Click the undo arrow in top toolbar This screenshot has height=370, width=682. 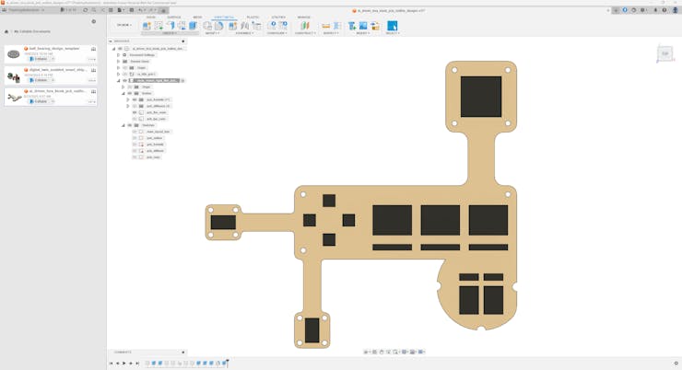143,10
